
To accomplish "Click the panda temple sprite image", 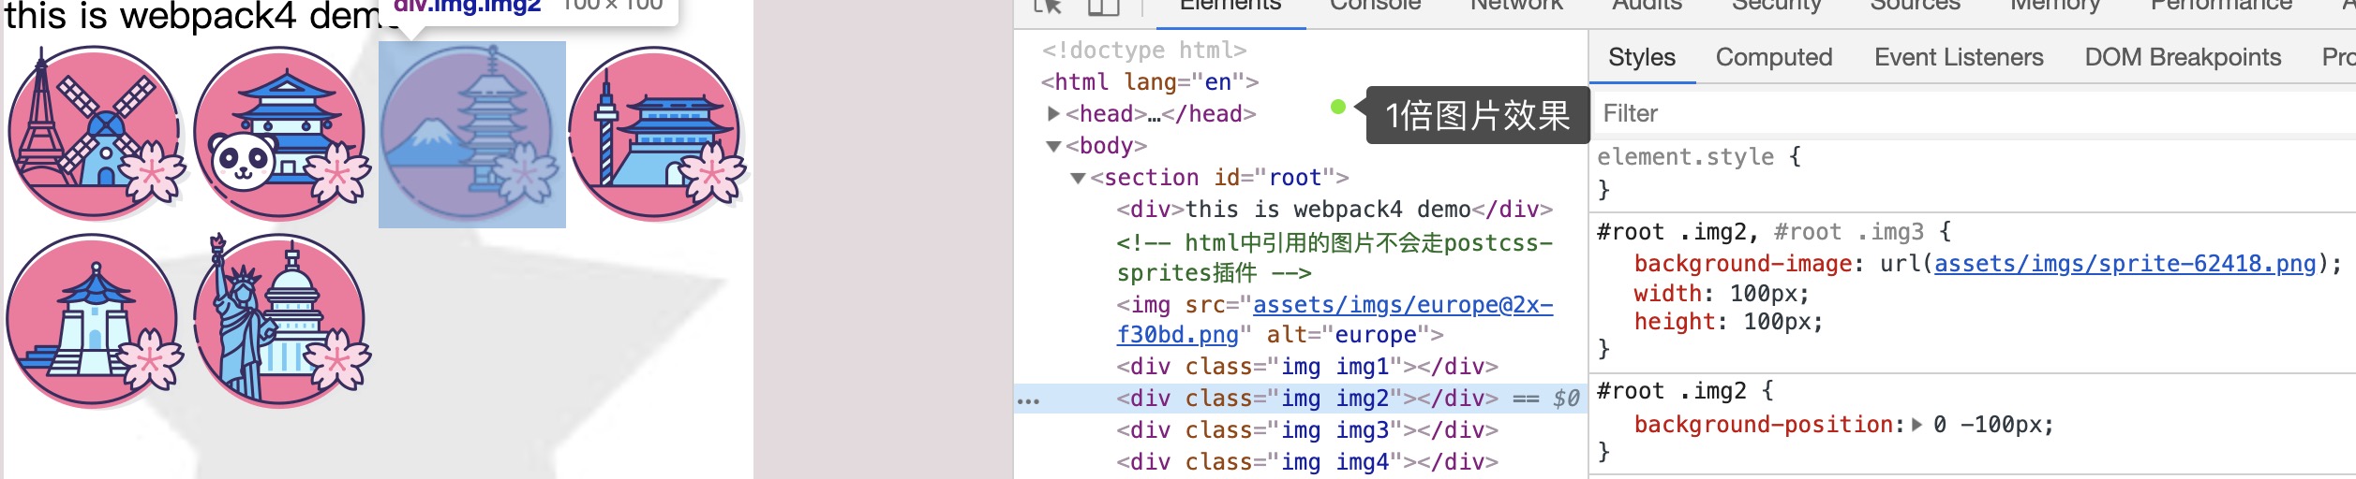I will pos(281,132).
